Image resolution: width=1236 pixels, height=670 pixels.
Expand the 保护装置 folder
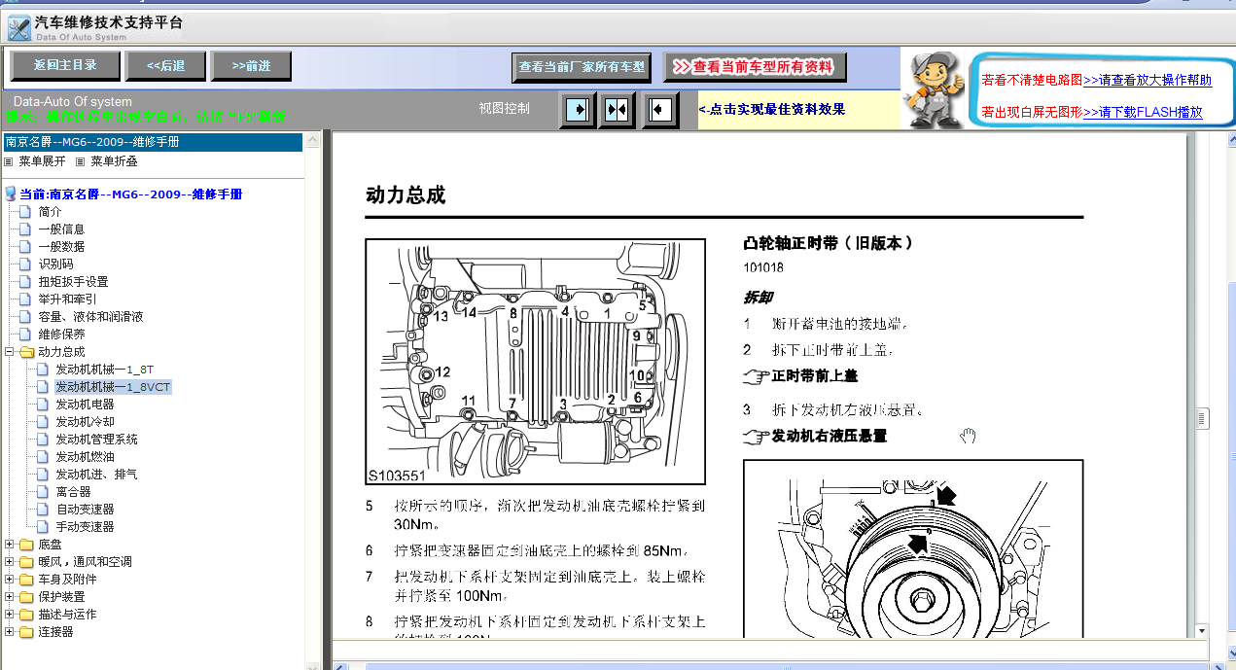[x=9, y=597]
